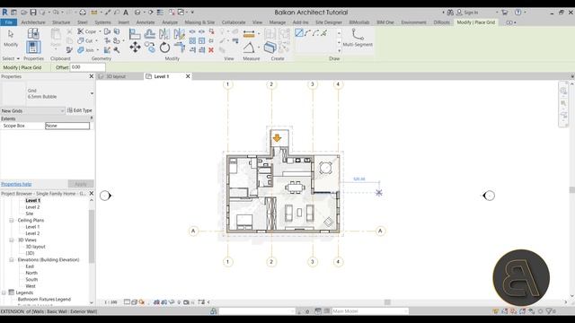Close the Level 1 view tab
The width and height of the screenshot is (575, 323).
coord(188,76)
